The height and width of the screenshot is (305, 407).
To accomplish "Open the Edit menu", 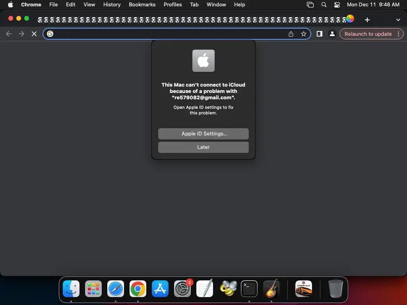I will tap(70, 4).
